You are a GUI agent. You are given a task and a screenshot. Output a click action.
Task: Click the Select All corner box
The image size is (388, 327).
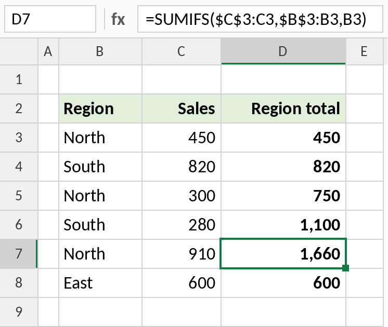click(19, 51)
